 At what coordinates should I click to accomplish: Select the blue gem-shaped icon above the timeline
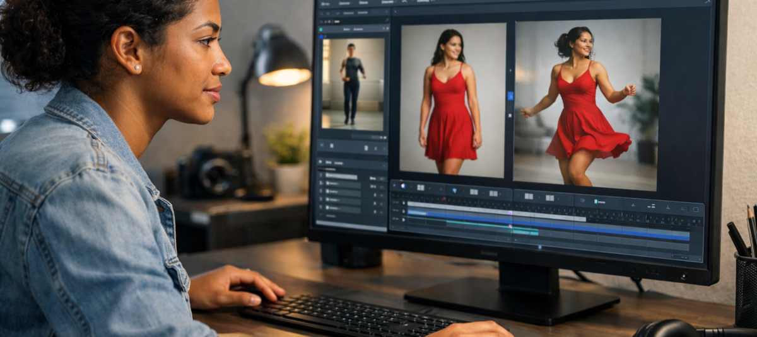[454, 190]
